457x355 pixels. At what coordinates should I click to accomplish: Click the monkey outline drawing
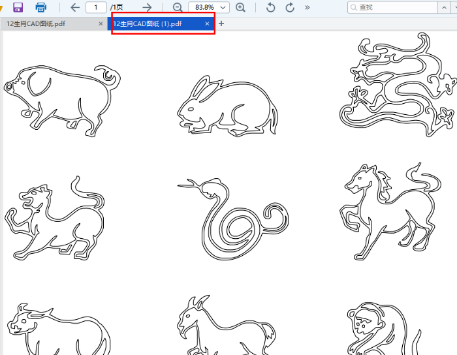384,328
